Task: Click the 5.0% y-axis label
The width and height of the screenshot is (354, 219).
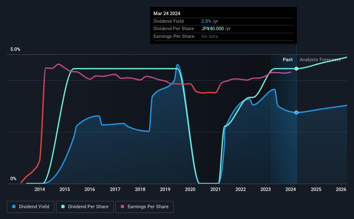Action: coord(15,50)
